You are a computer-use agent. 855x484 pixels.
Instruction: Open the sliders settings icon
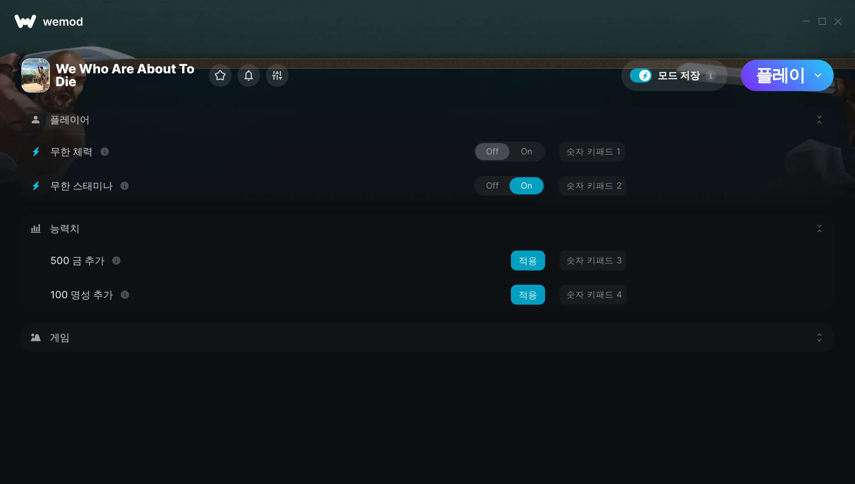(277, 75)
